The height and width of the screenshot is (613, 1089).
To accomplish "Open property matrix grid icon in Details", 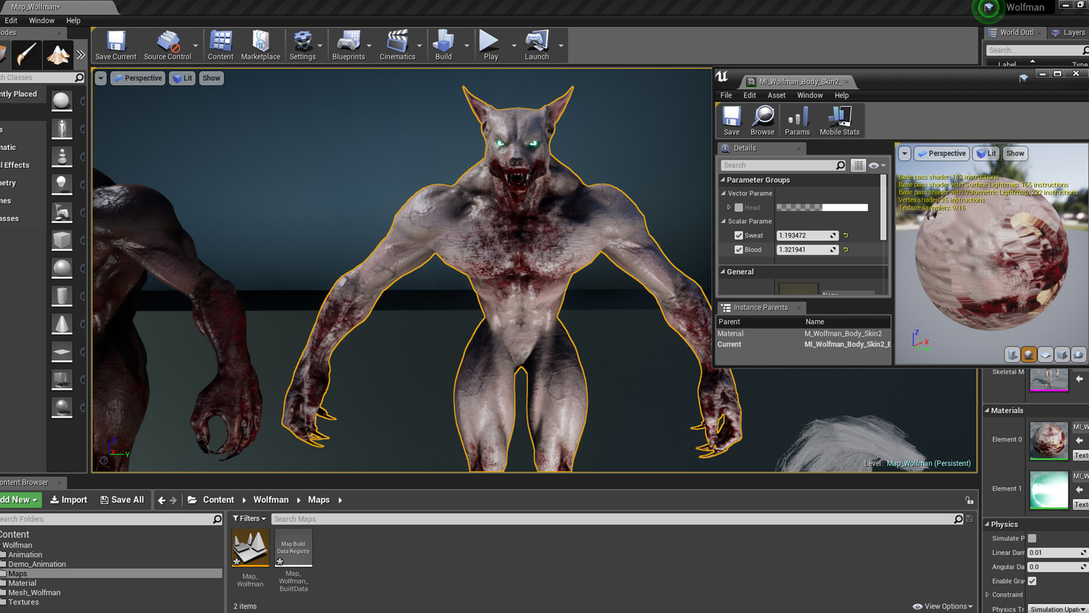I will click(x=858, y=165).
